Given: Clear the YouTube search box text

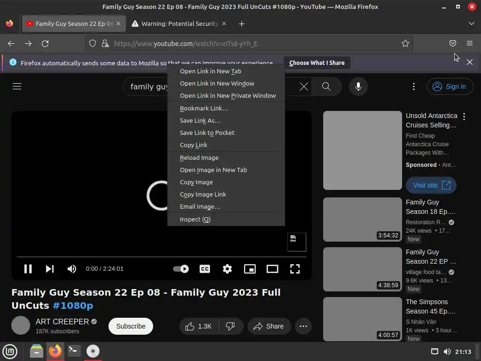Looking at the screenshot, I should (x=304, y=86).
